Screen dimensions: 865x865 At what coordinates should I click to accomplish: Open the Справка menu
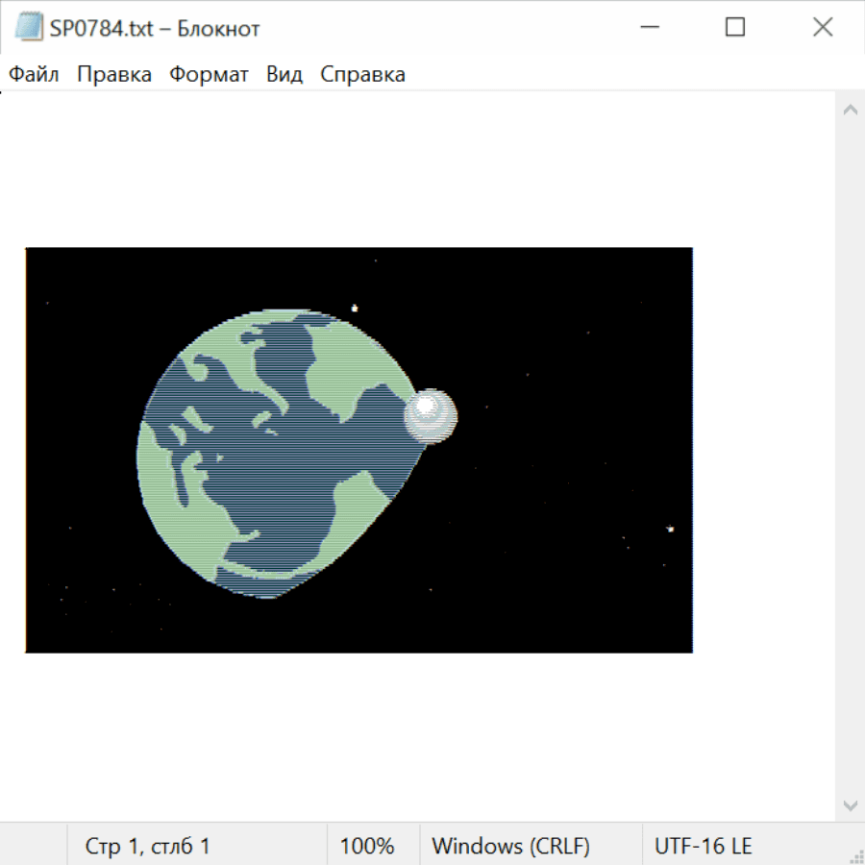click(362, 75)
